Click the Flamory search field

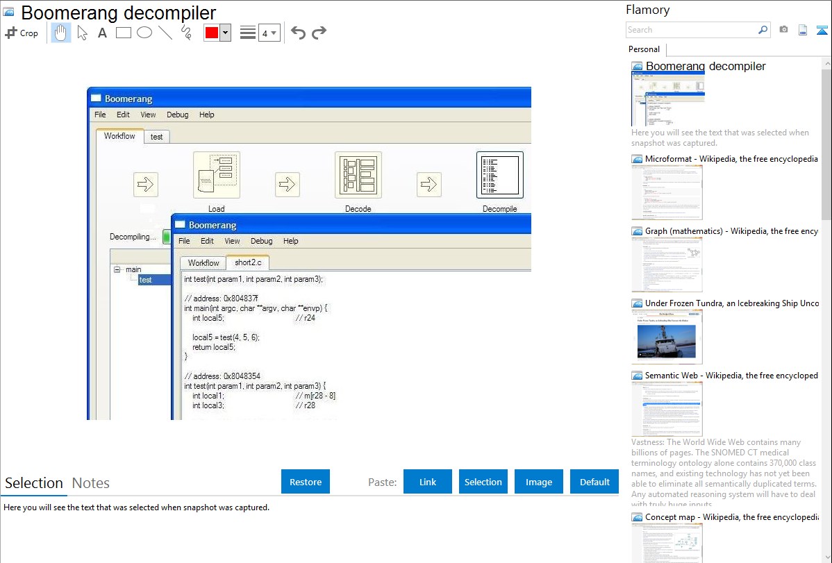pyautogui.click(x=691, y=30)
